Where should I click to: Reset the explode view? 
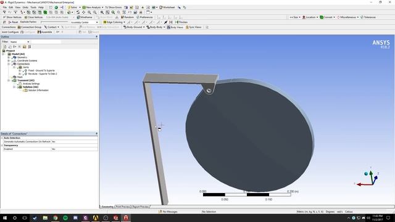(13, 22)
